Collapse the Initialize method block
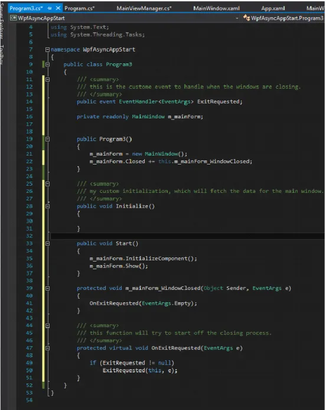Screen dimensions: 326x410 tap(47, 206)
